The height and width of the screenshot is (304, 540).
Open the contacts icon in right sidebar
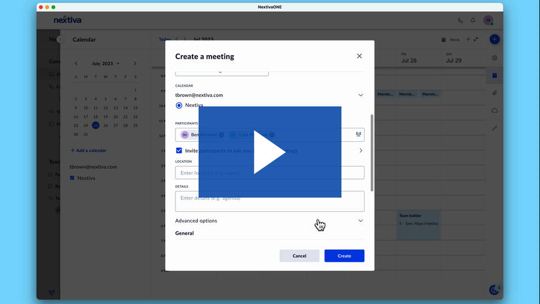[494, 58]
